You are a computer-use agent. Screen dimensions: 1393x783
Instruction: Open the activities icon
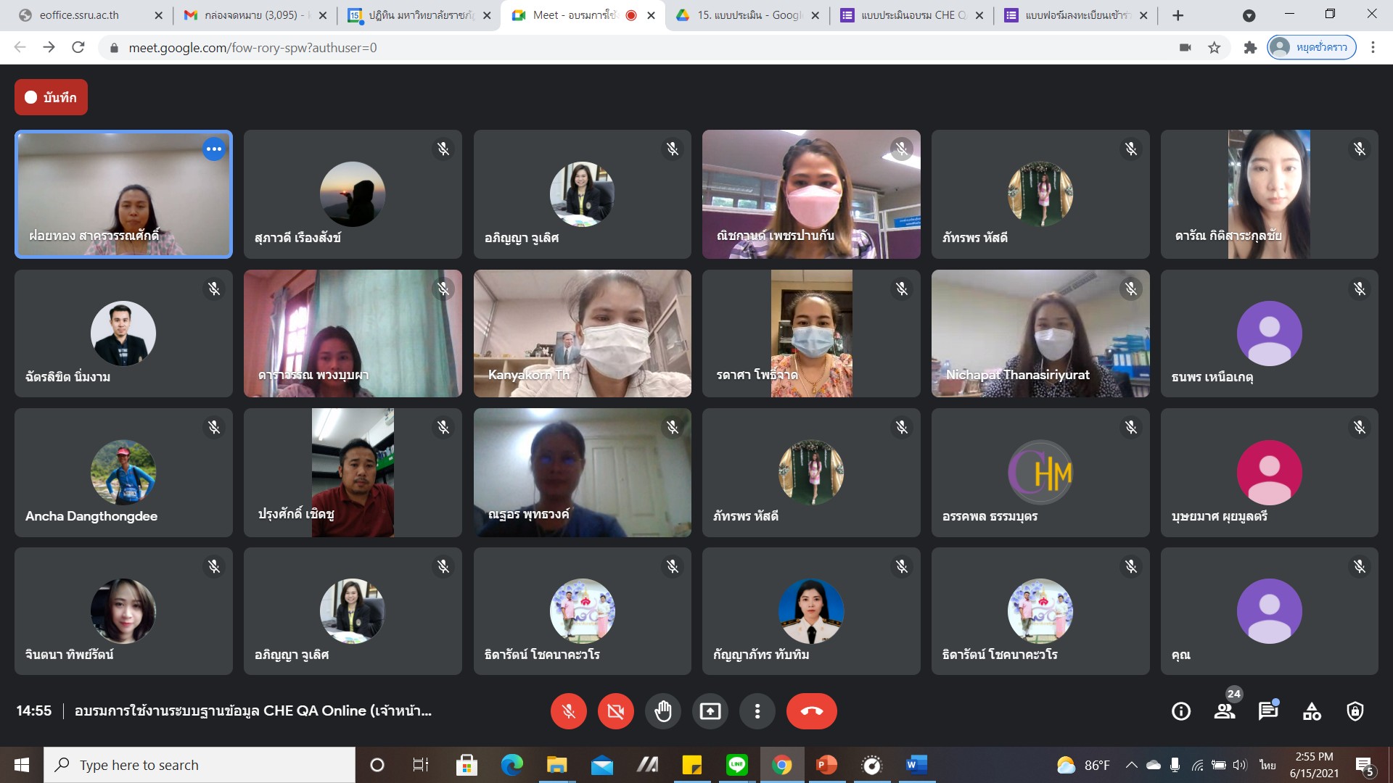click(1312, 711)
